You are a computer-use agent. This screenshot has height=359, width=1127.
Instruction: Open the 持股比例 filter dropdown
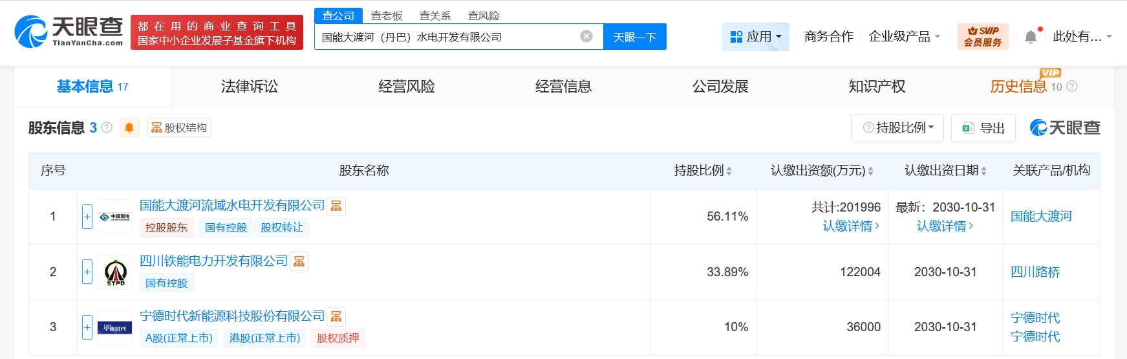coord(897,128)
